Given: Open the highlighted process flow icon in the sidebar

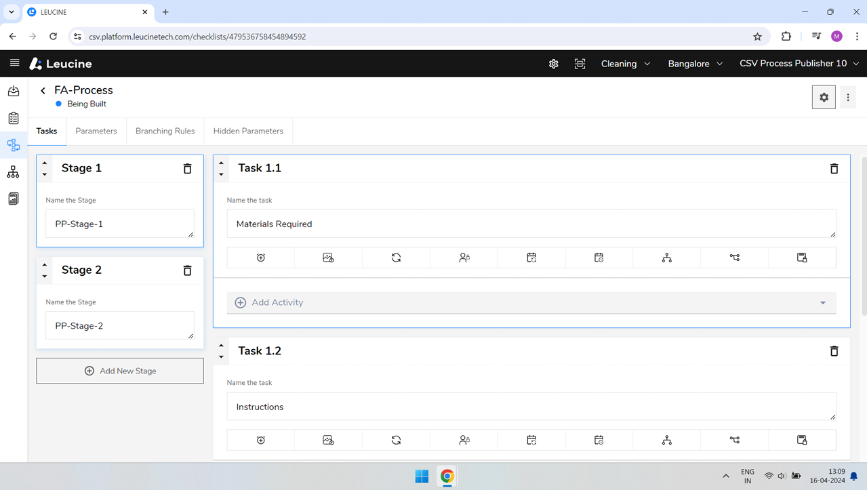Looking at the screenshot, I should coord(14,145).
